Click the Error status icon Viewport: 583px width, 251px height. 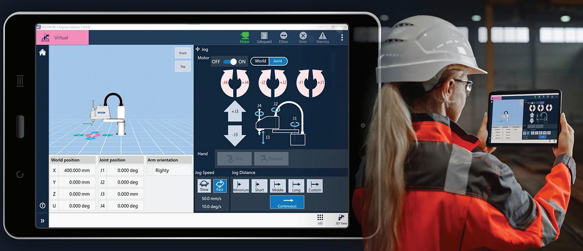(x=303, y=38)
